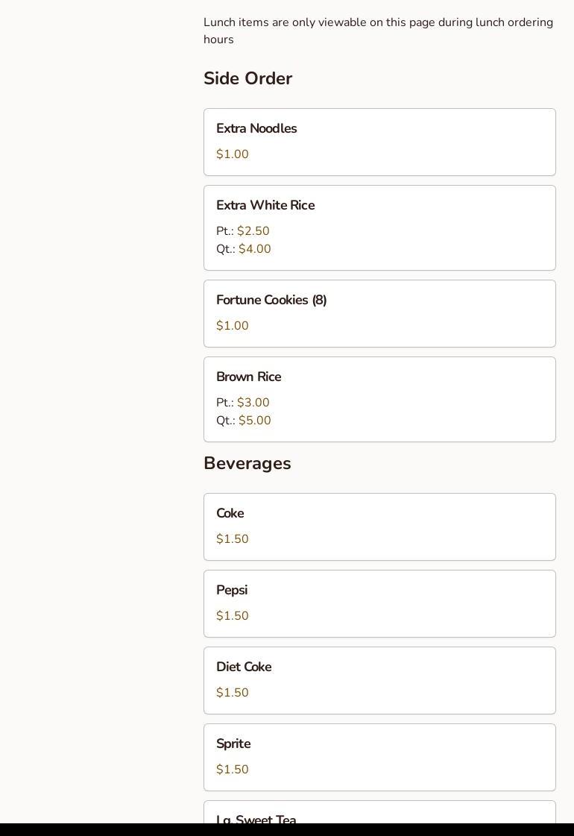Select Fortune Cookies (8) item
Viewport: 574px width, 836px height.
[271, 301]
